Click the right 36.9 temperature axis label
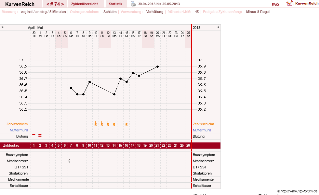 pyautogui.click(x=202, y=67)
